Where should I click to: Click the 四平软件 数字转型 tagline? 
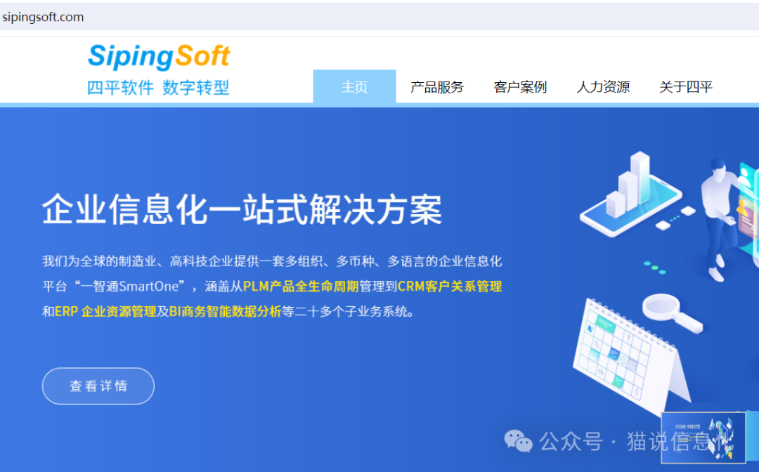tap(158, 88)
